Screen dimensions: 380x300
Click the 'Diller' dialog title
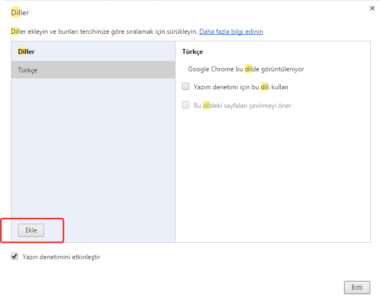(20, 13)
